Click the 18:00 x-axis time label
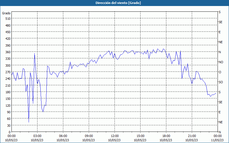229x143 pixels. click(x=166, y=136)
